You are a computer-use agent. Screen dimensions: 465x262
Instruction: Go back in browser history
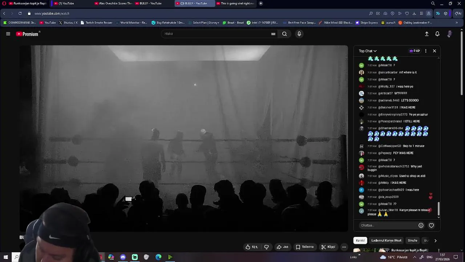(x=4, y=13)
